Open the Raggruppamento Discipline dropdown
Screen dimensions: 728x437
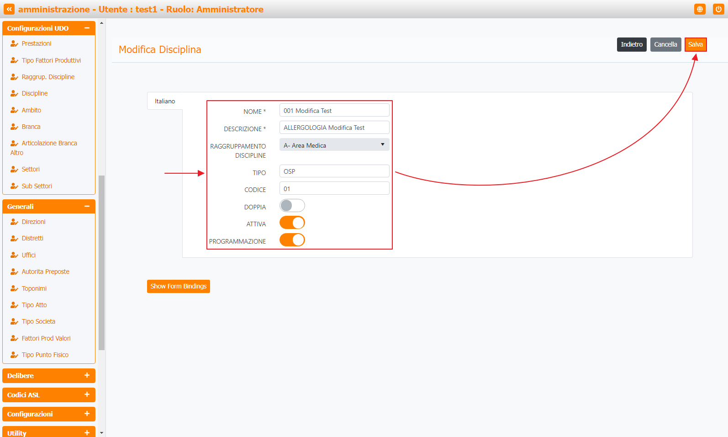coord(334,145)
